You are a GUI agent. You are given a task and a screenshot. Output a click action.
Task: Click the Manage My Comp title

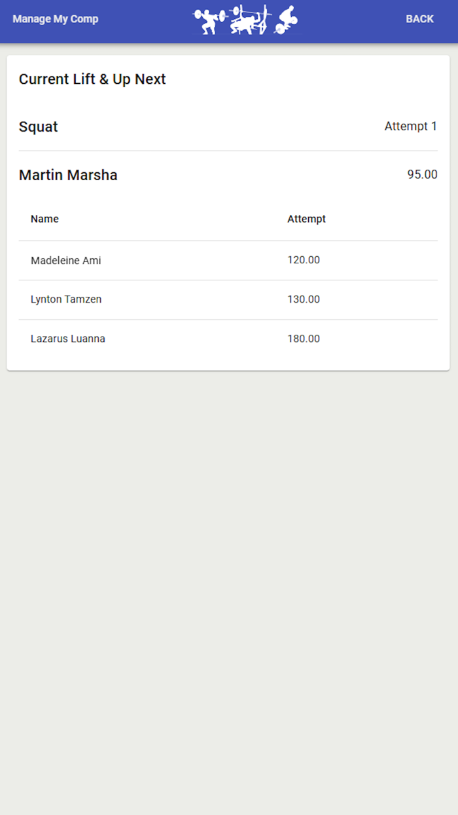tap(55, 19)
